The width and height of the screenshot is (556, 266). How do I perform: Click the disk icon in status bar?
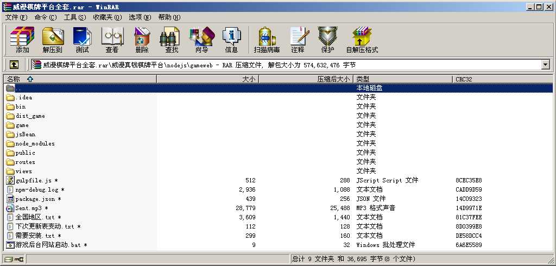click(x=9, y=259)
